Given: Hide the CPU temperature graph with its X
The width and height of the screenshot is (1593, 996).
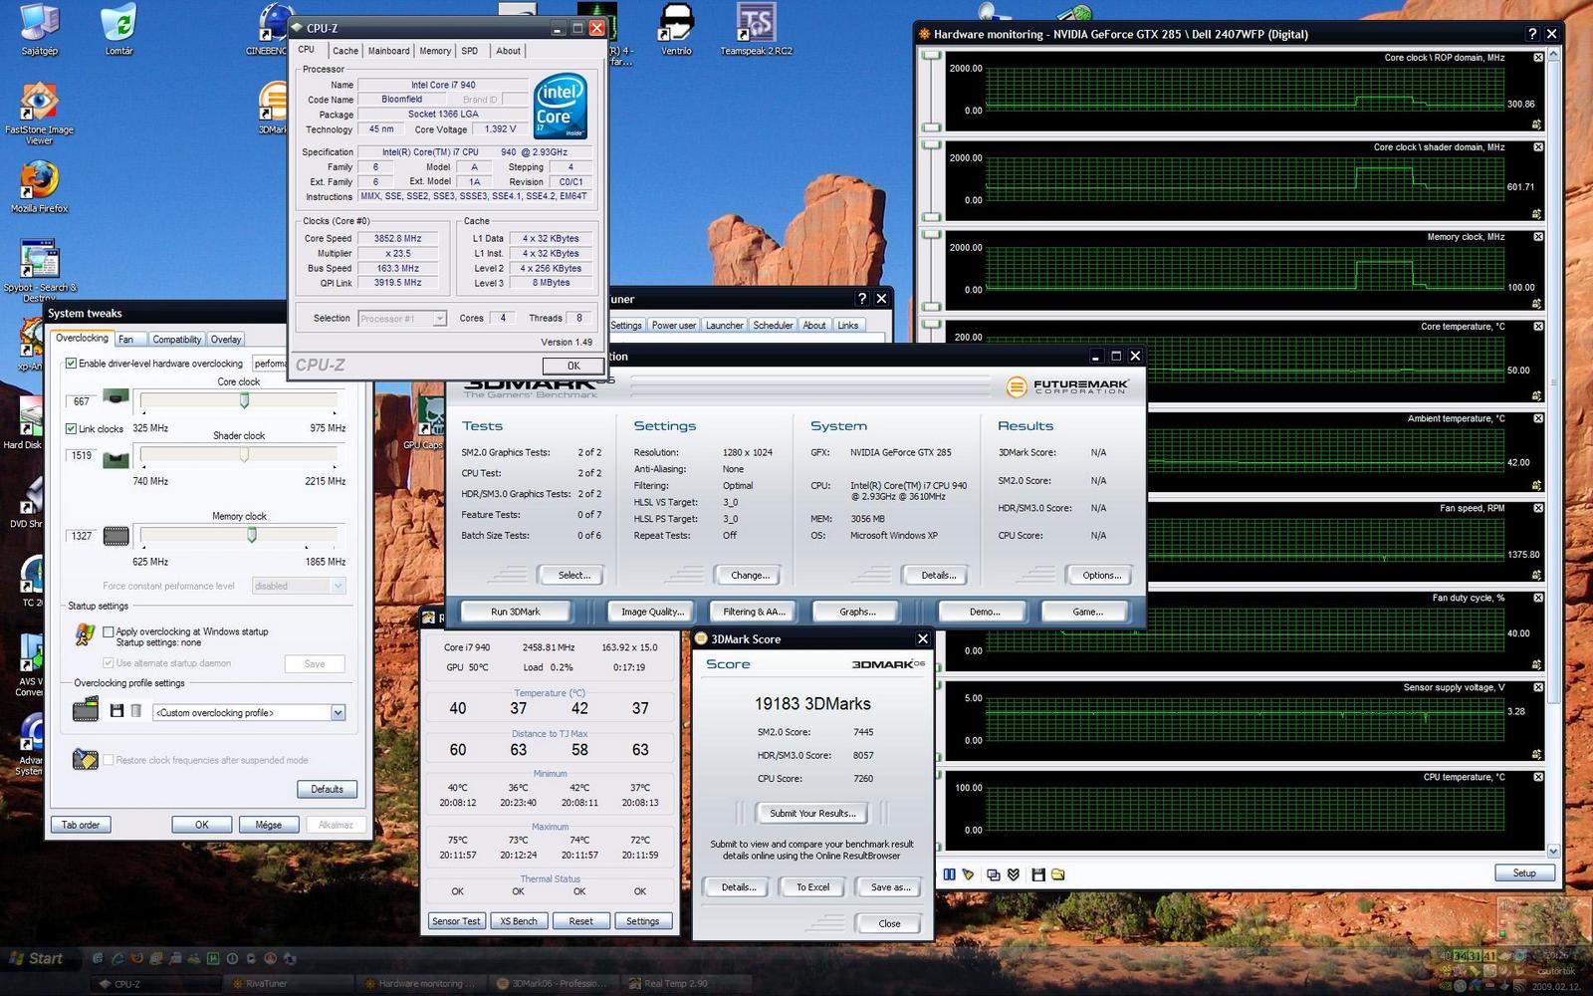Looking at the screenshot, I should tap(1537, 777).
